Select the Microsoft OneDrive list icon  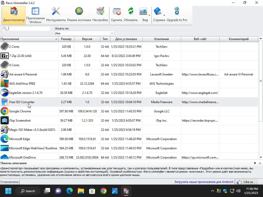pos(5,157)
